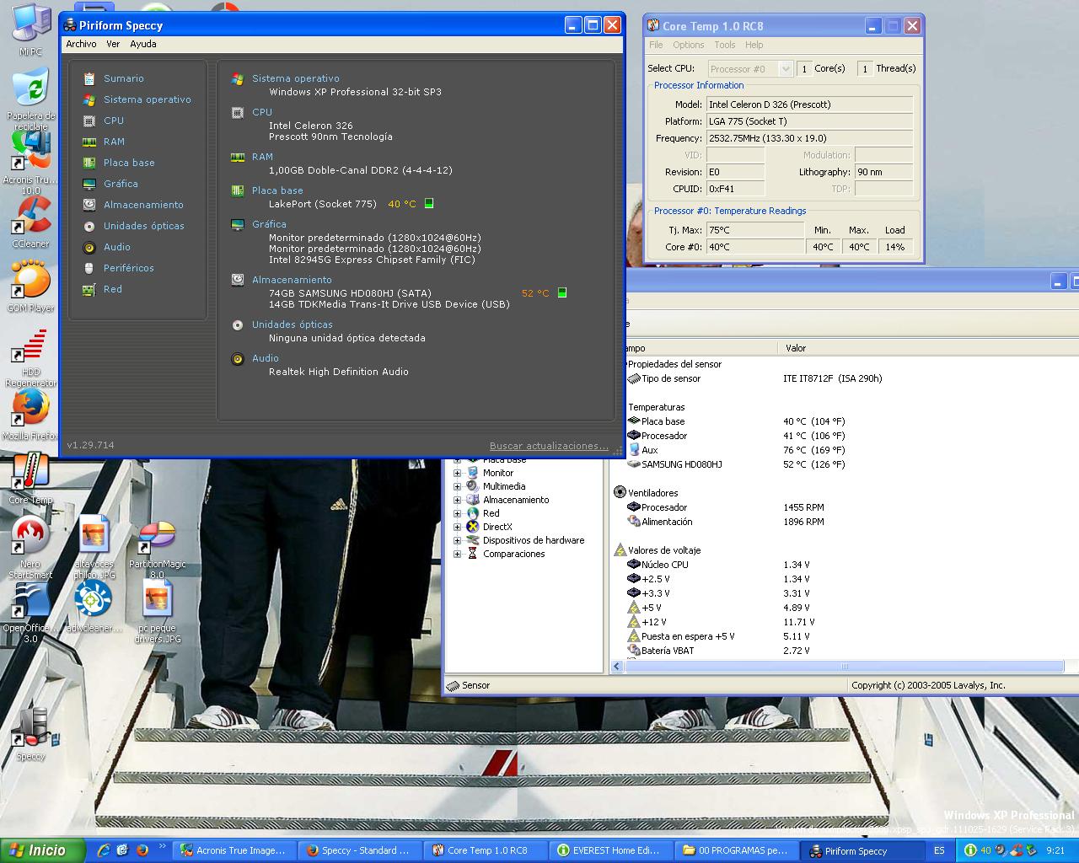Switch to Speccy - Standard Firefox taskbar button
Viewport: 1079px width, 863px height.
(x=359, y=850)
